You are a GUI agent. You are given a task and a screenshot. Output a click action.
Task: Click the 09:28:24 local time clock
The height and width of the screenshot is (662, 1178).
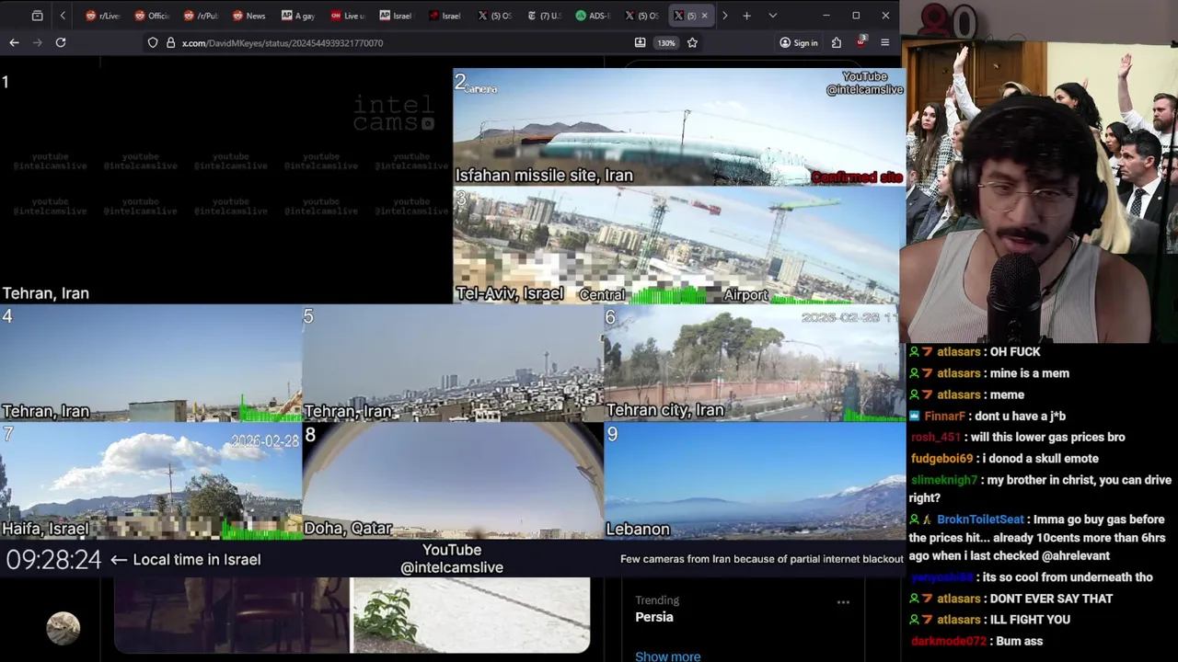53,559
